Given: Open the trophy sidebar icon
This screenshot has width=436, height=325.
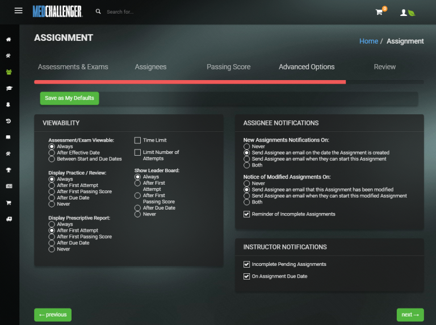Looking at the screenshot, I should [9, 170].
